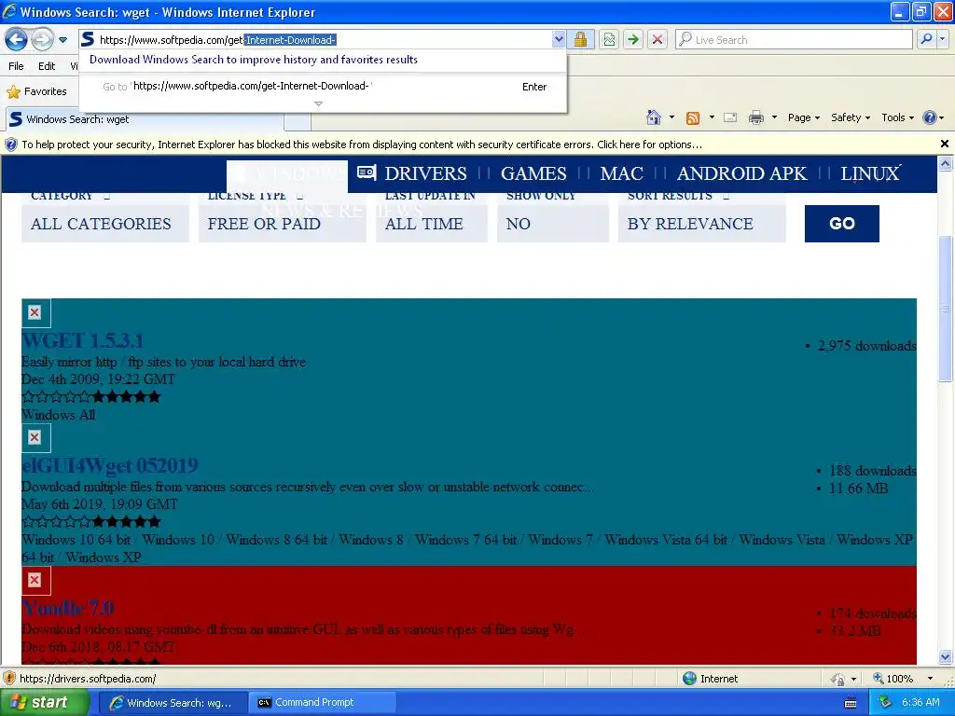Click the blue GO filter button
This screenshot has width=955, height=716.
(x=842, y=224)
